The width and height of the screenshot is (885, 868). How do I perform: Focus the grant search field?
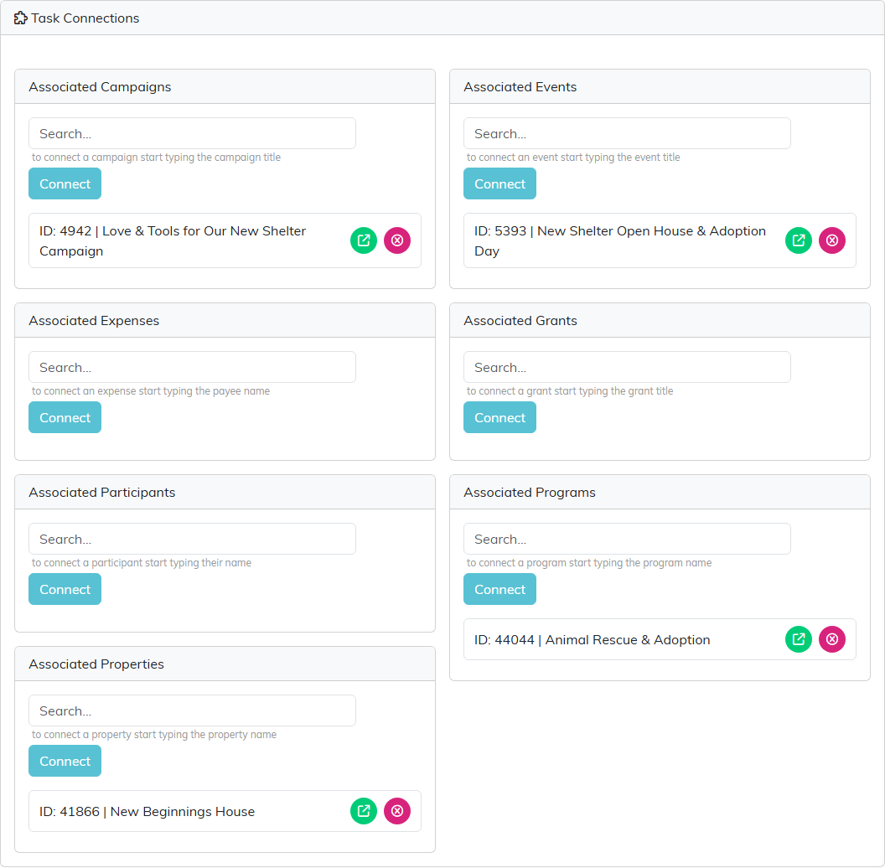627,367
